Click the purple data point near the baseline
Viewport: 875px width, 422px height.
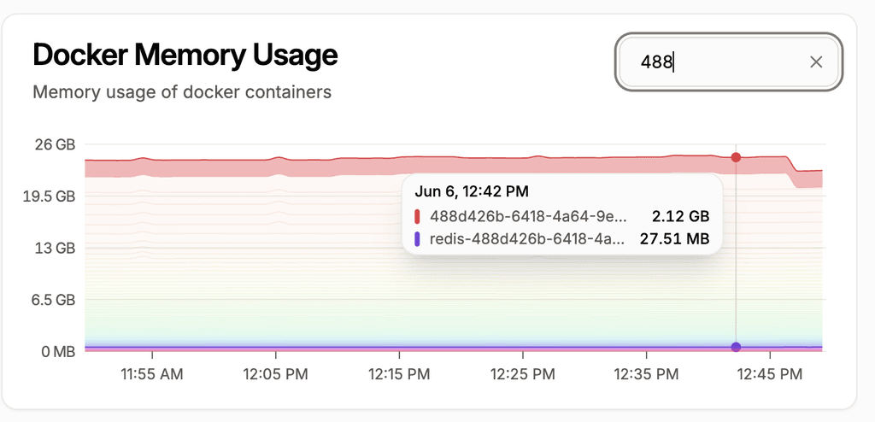click(736, 347)
